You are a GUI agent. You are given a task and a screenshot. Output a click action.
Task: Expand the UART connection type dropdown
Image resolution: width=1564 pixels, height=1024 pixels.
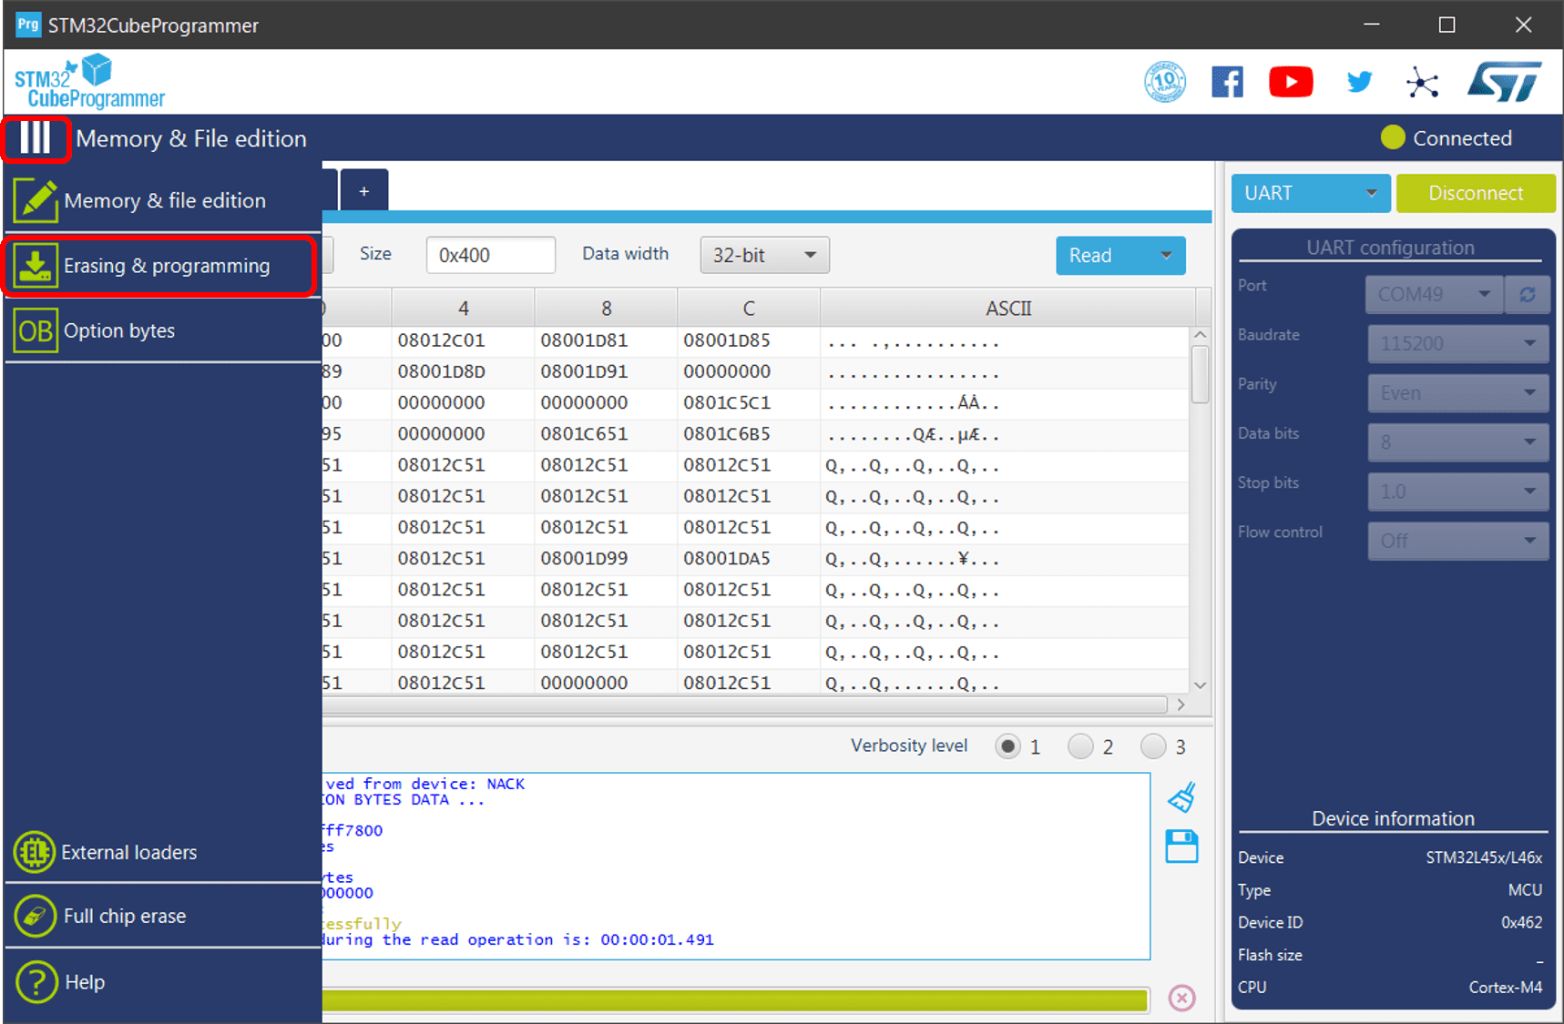(1310, 194)
